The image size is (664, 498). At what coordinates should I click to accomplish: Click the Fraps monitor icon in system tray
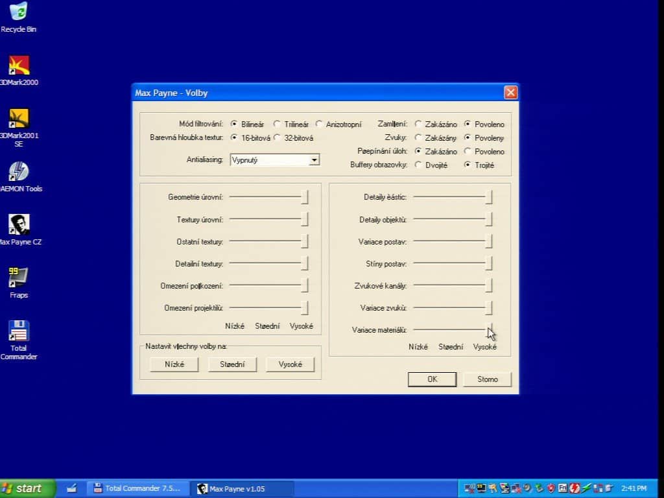tap(481, 488)
